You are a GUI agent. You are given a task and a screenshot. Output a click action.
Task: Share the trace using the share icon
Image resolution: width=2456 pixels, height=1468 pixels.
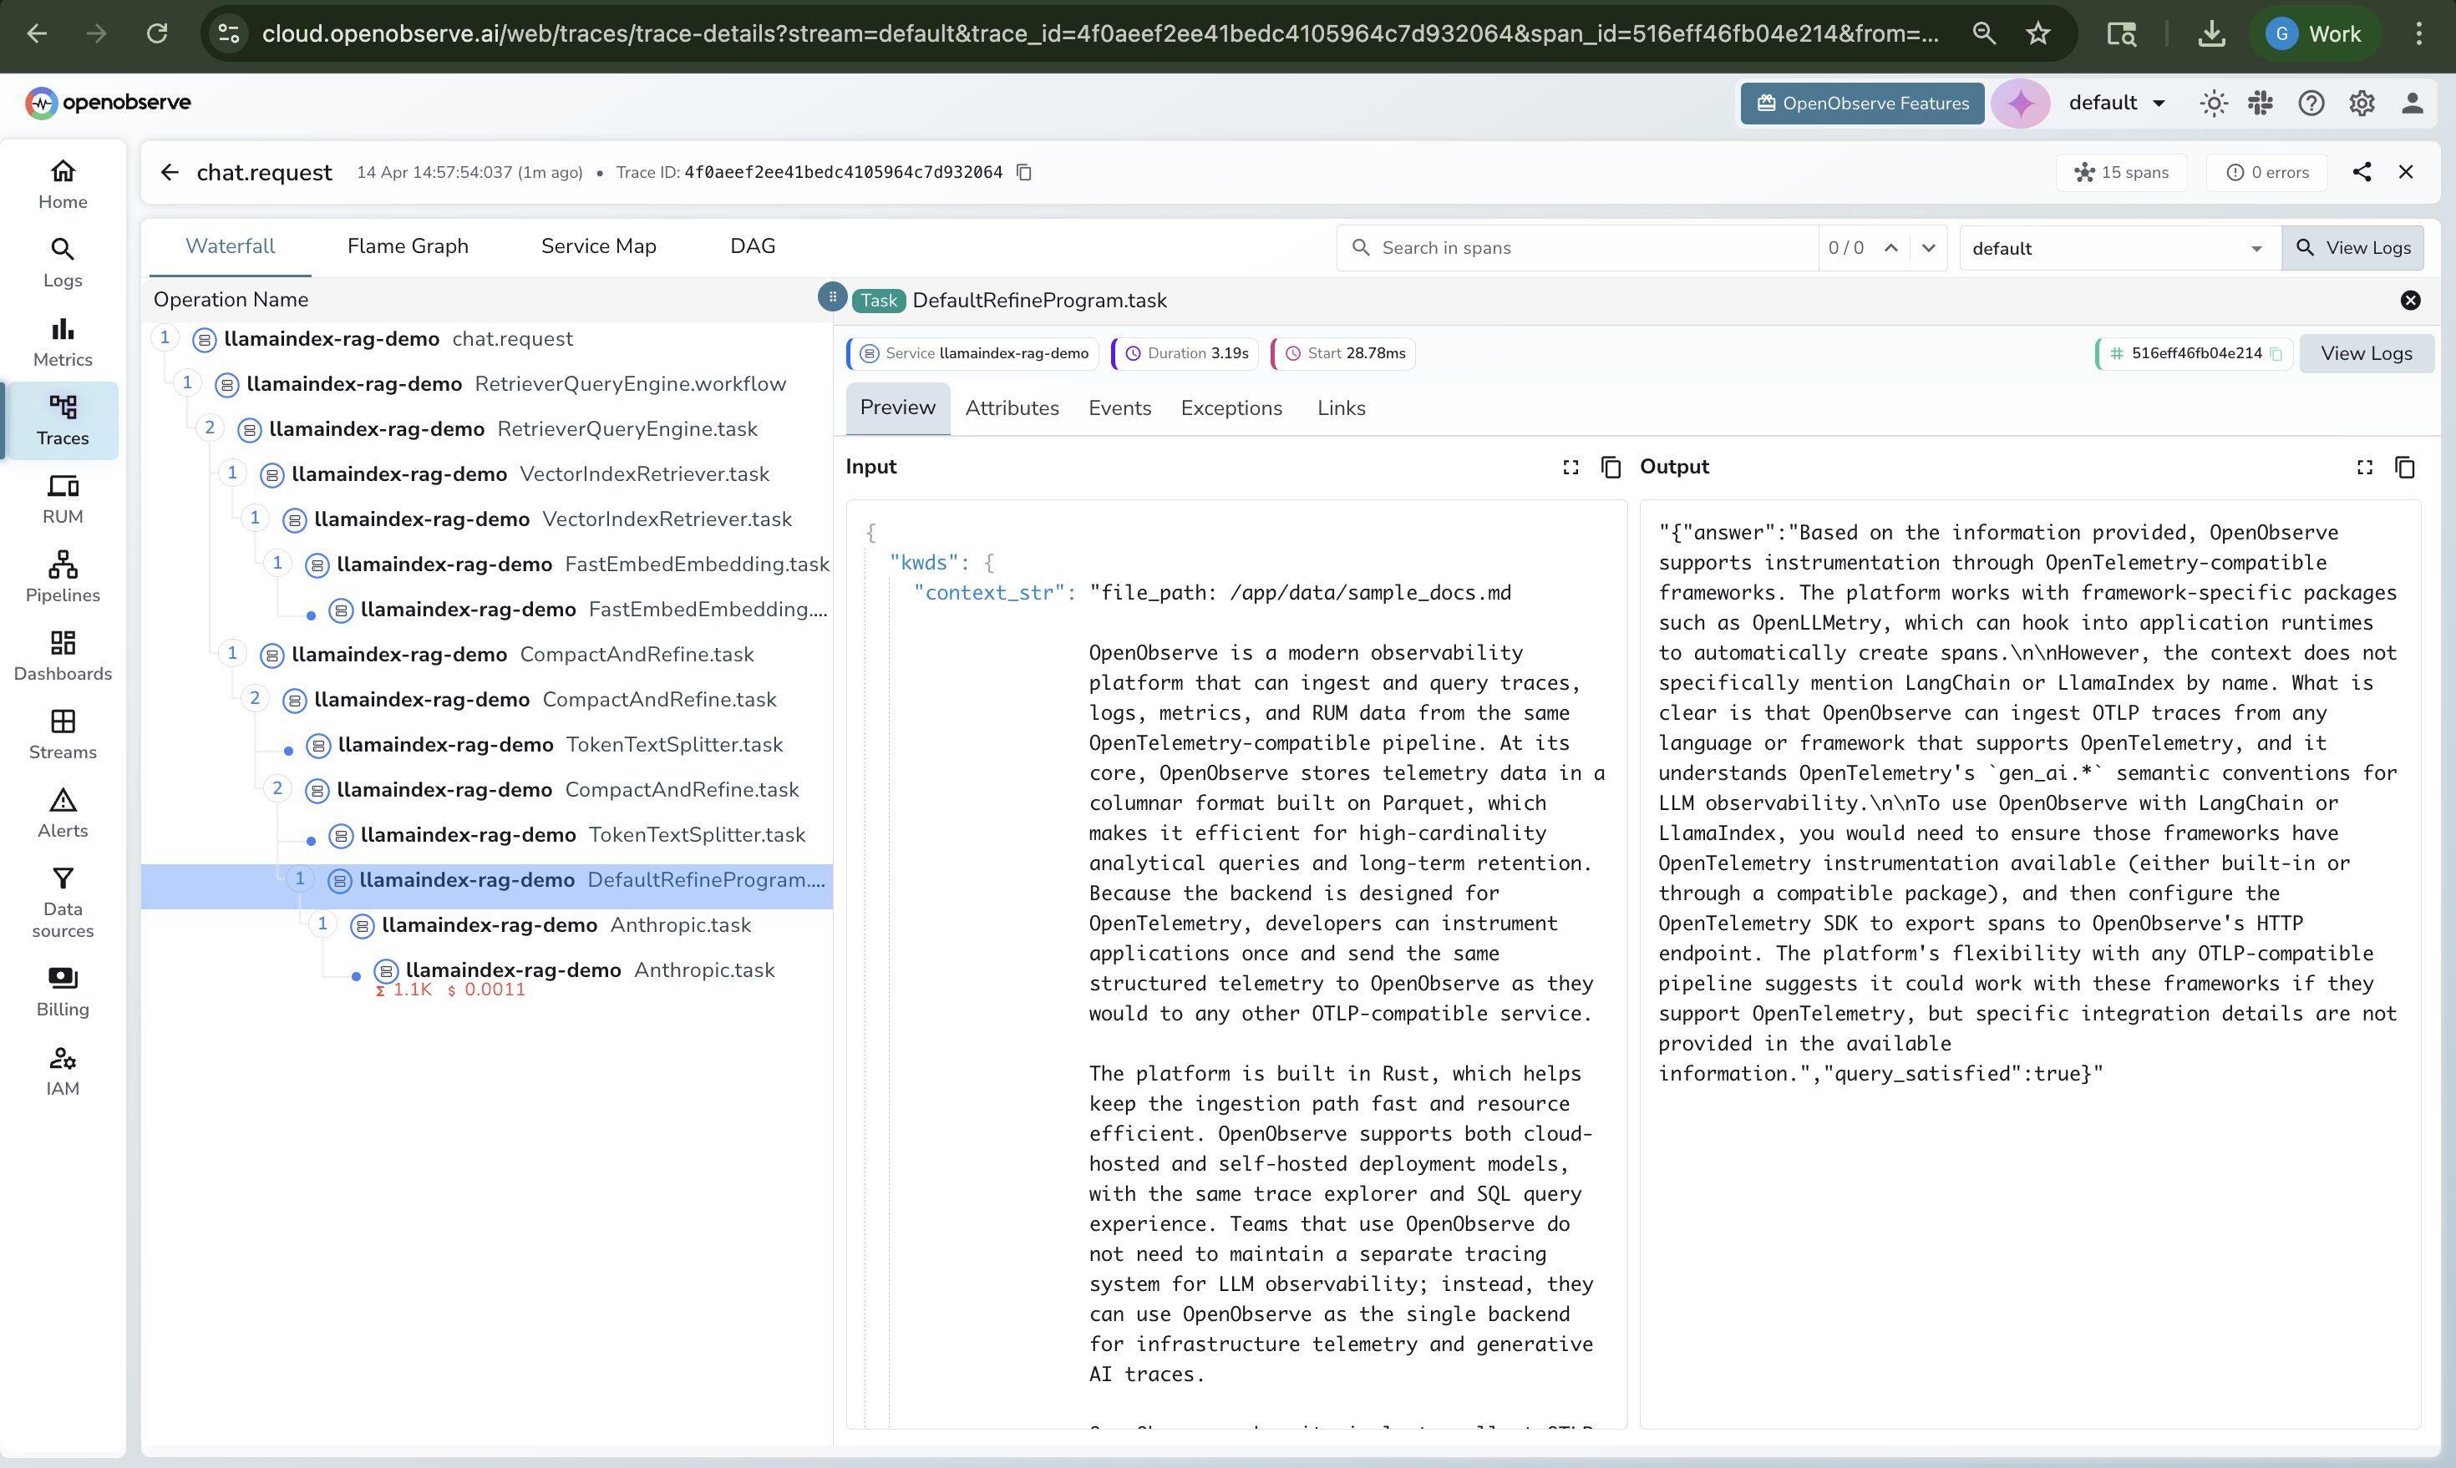2363,171
